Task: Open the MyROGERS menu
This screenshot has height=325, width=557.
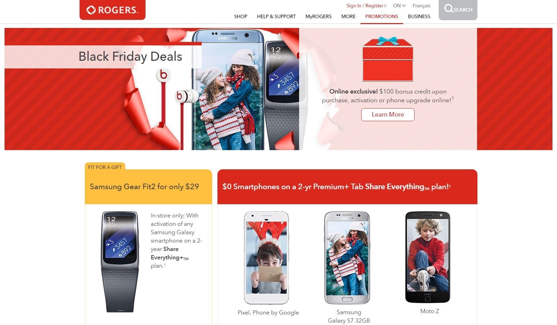Action: point(318,16)
